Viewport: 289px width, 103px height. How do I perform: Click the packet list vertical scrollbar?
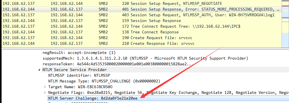tap(285, 24)
